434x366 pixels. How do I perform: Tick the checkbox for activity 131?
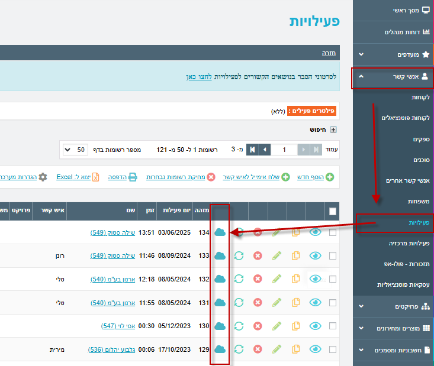pos(333,303)
